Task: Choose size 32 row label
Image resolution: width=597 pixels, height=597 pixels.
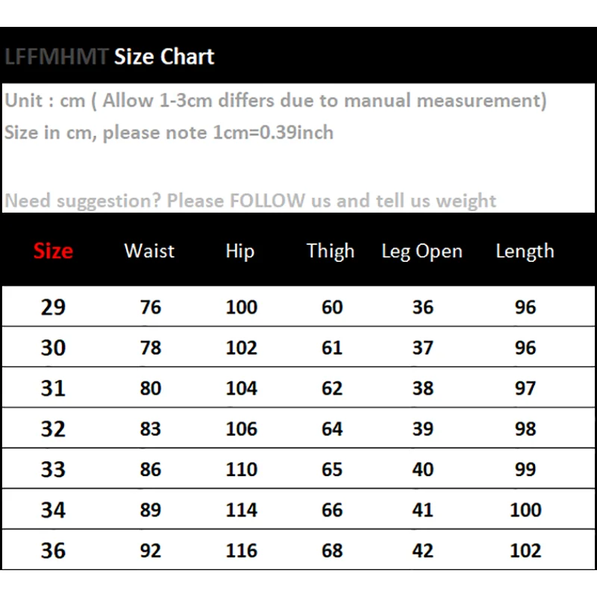Action: (53, 429)
